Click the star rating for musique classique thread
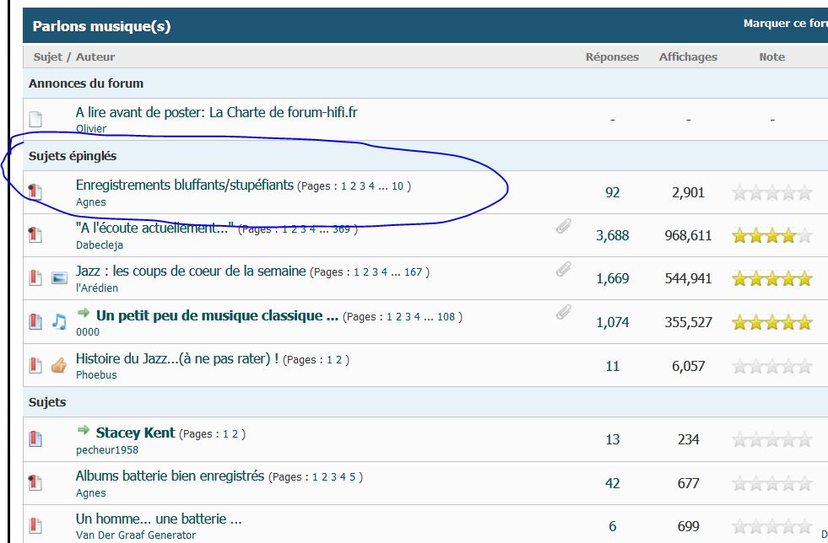828x543 pixels. tap(772, 322)
